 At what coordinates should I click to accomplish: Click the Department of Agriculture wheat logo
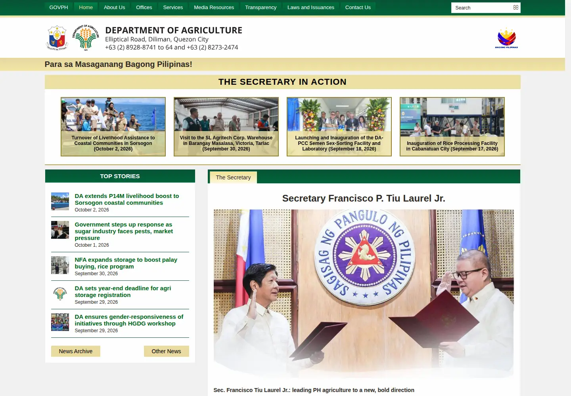[x=86, y=38]
